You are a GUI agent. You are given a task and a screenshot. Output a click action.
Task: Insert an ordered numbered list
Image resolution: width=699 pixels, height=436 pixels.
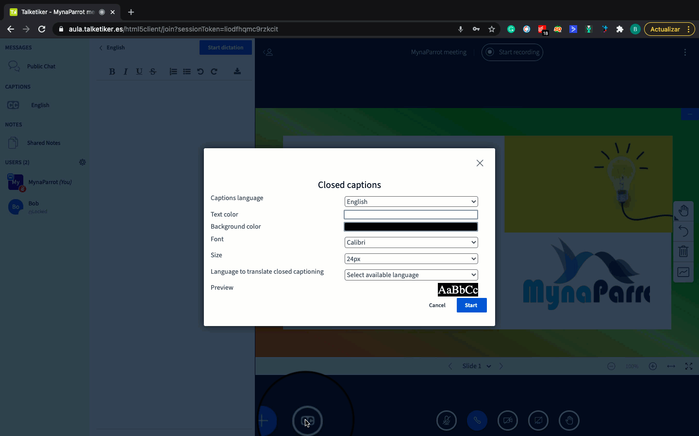click(x=173, y=72)
